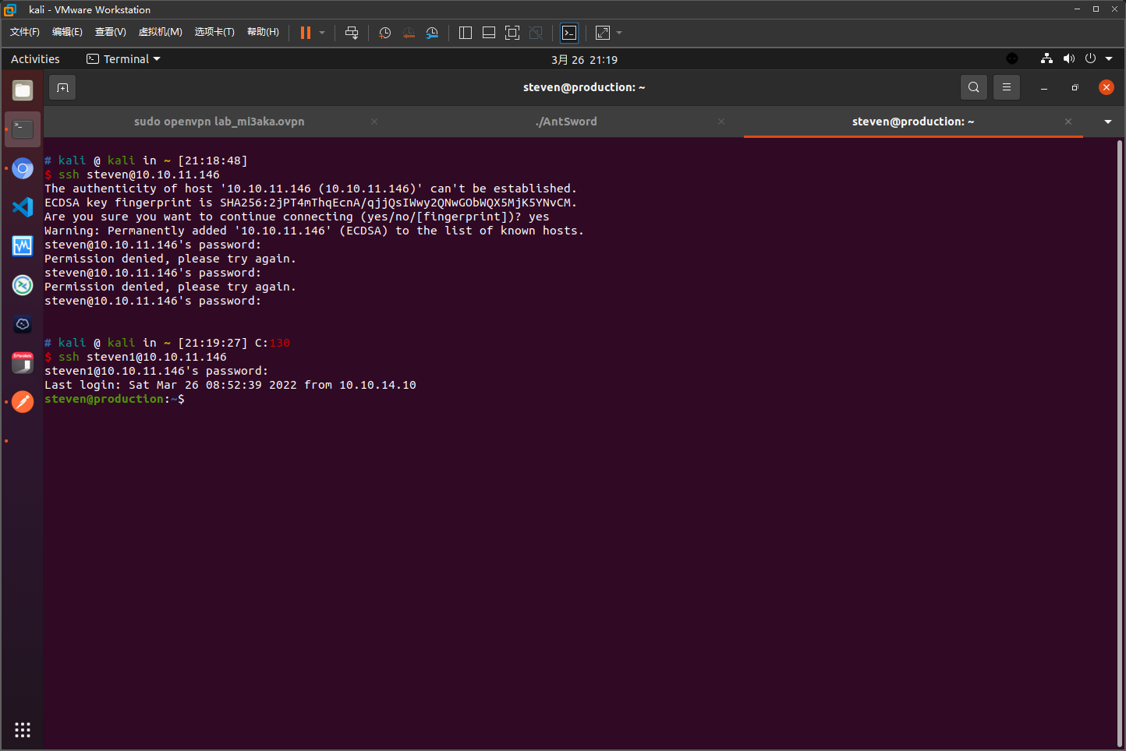Open the clock and calendar panel
The image size is (1126, 751).
(x=584, y=60)
